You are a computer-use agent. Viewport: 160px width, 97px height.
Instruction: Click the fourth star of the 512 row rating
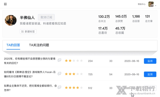[x=78, y=88]
